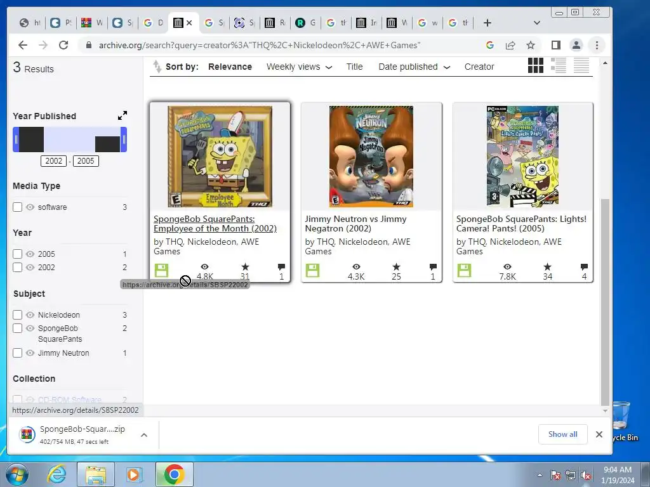650x487 pixels.
Task: Show hidden system tray icons
Action: pos(540,475)
